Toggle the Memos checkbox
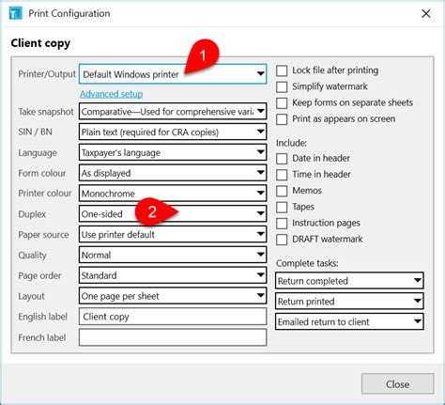This screenshot has width=445, height=405. pos(282,191)
